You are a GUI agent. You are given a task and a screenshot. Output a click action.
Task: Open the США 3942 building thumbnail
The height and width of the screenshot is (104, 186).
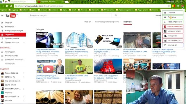(x=79, y=40)
